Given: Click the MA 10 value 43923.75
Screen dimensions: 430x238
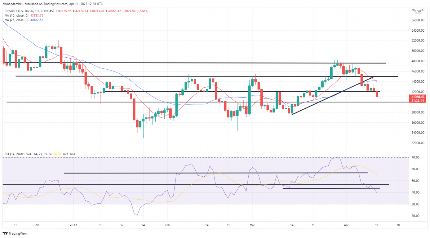Looking at the screenshot, I should coord(37,15).
